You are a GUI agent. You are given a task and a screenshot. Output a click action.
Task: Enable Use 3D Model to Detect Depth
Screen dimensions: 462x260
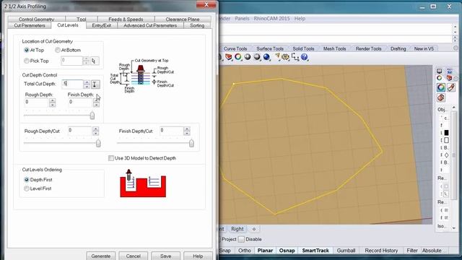tap(111, 158)
